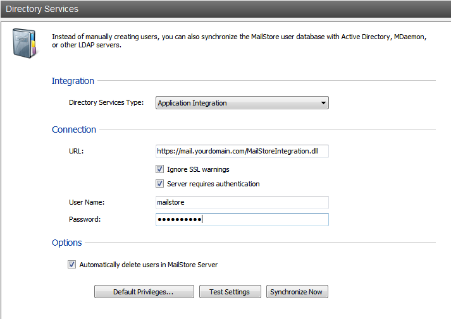Click the Integration section heading
Viewport: 451px width, 319px height.
[73, 81]
